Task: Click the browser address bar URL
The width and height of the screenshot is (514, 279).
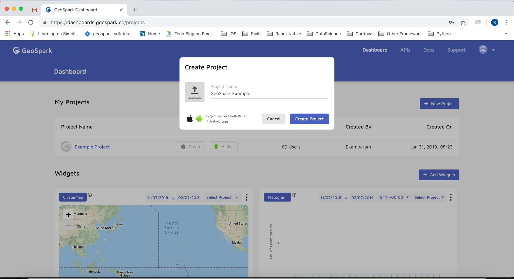Action: point(97,22)
